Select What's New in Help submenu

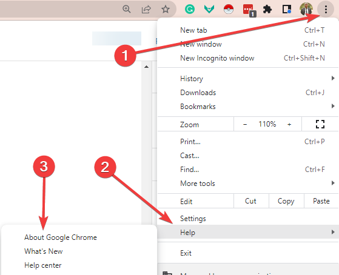pyautogui.click(x=79, y=251)
